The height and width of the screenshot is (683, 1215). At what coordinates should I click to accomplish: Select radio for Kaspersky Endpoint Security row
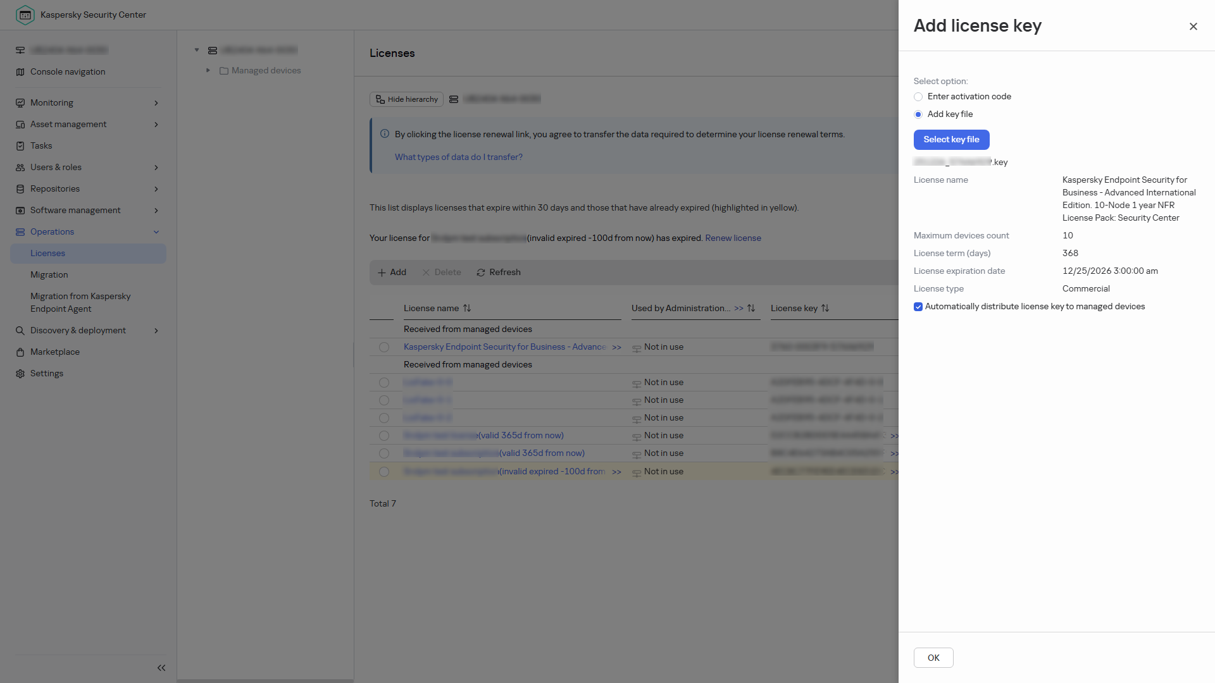[384, 347]
